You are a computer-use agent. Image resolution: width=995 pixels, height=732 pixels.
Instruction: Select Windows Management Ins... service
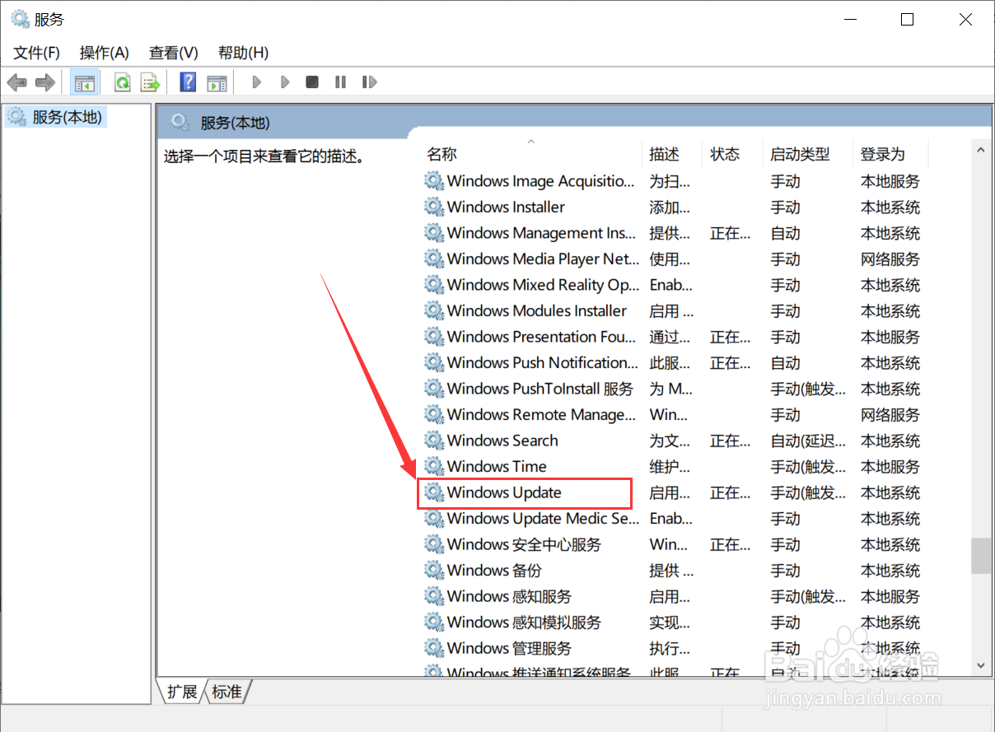pyautogui.click(x=542, y=233)
